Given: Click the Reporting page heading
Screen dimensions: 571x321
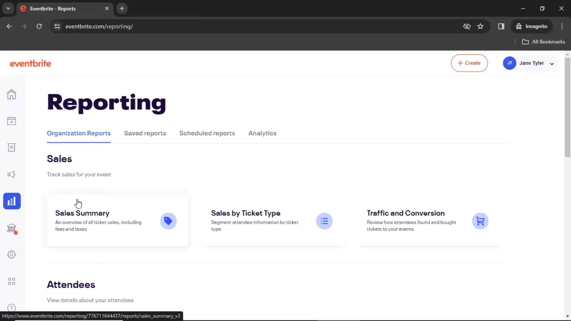Looking at the screenshot, I should click(x=106, y=103).
